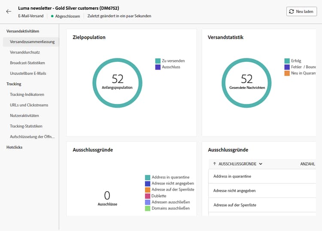
Task: Select the Address in quarantine table row
Action: 262,176
